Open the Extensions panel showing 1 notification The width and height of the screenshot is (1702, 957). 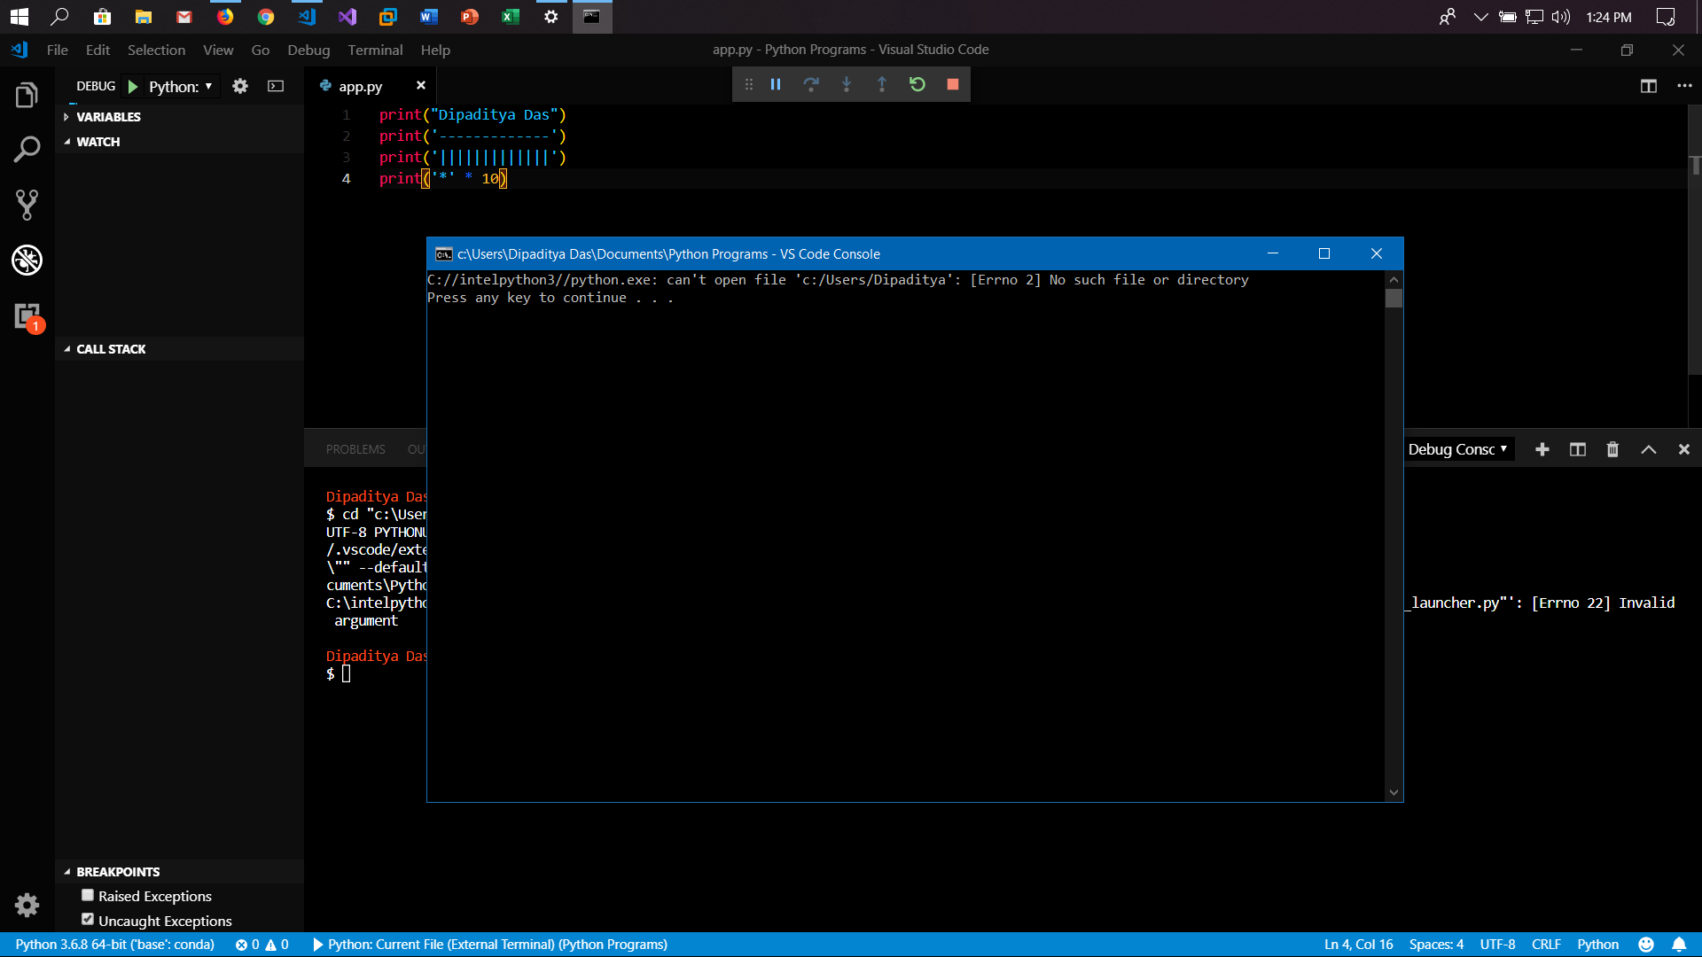click(27, 316)
